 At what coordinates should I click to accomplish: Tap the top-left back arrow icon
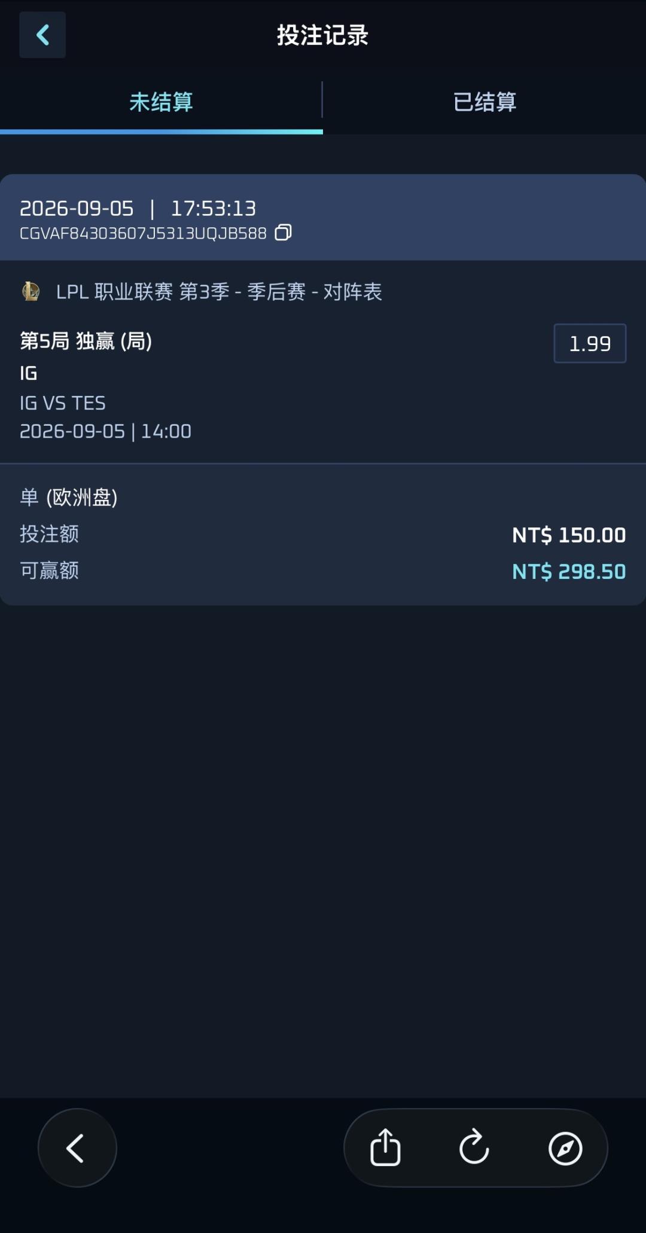[42, 35]
